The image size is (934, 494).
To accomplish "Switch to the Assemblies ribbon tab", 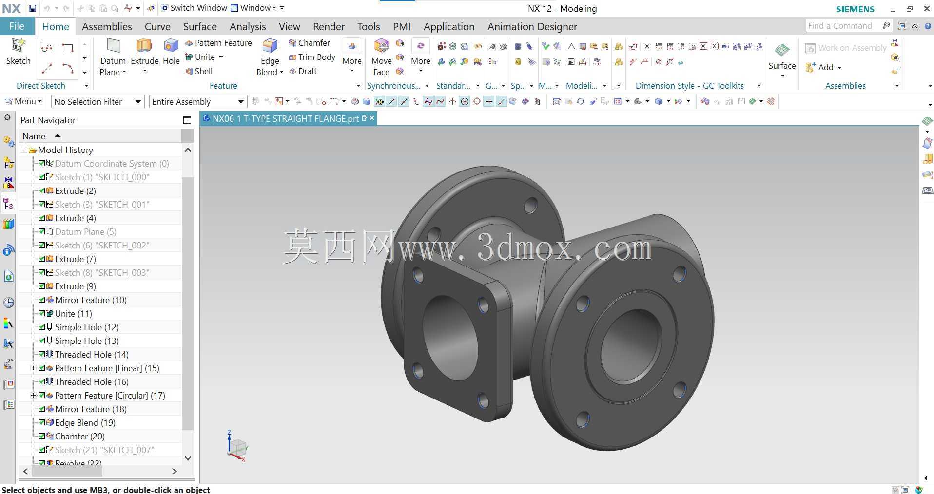I will point(107,26).
